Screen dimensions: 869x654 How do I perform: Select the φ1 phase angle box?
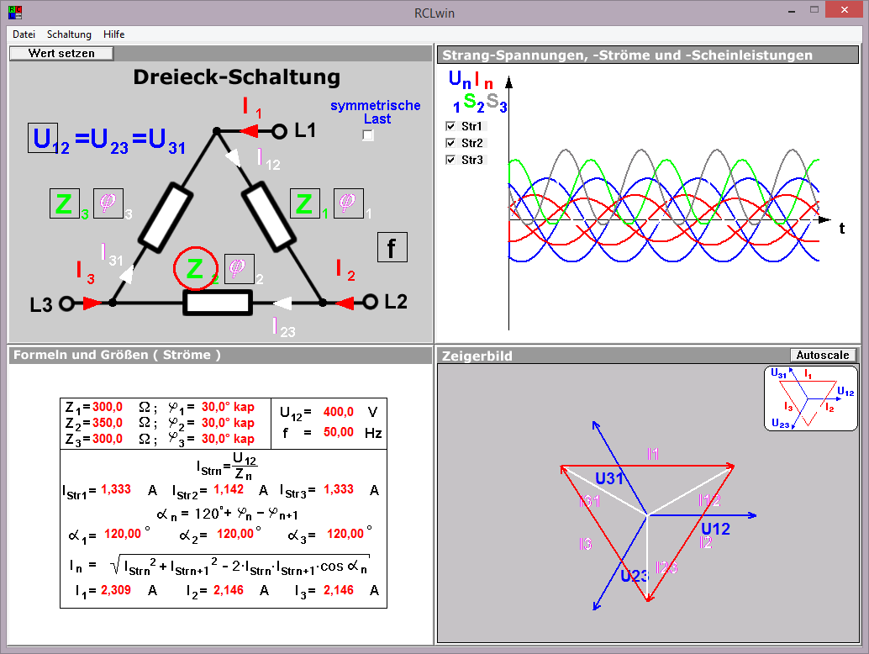[349, 203]
